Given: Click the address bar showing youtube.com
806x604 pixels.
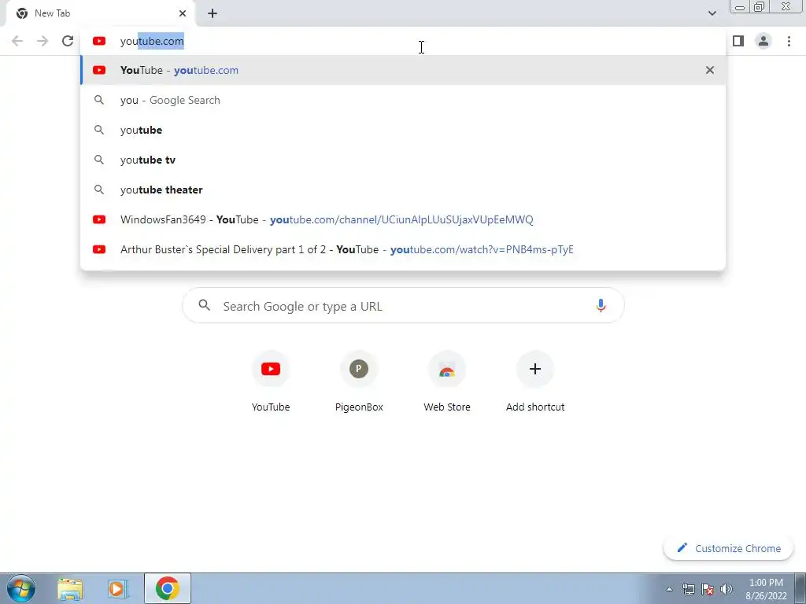Looking at the screenshot, I should click(403, 41).
